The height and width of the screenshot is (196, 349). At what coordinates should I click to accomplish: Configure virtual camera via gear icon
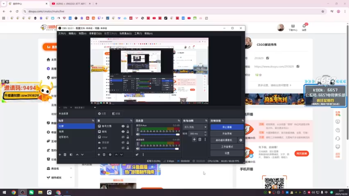[x=241, y=140]
